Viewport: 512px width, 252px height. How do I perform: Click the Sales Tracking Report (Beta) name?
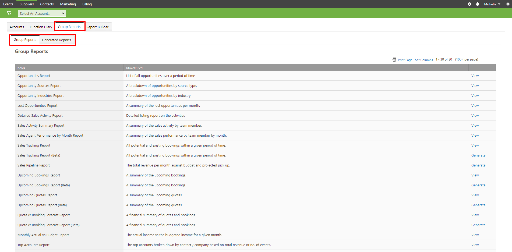39,155
